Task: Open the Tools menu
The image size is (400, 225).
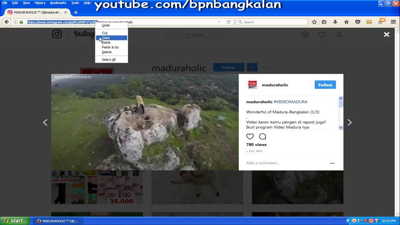Action: click(x=75, y=3)
